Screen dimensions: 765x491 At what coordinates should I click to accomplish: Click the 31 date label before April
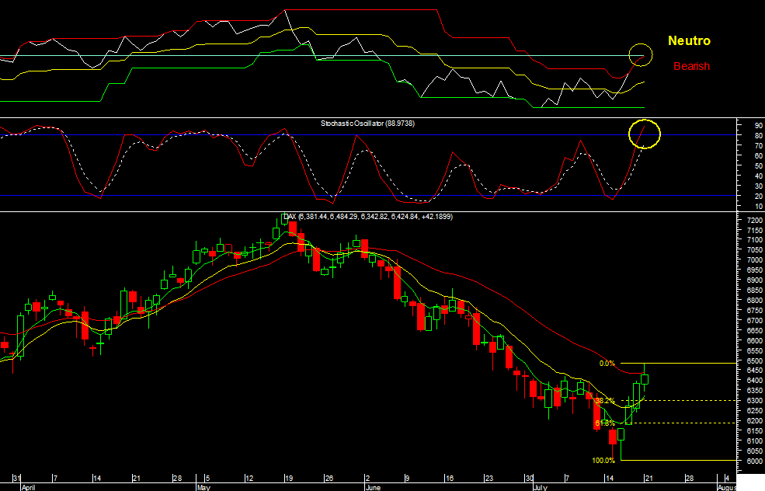point(16,479)
